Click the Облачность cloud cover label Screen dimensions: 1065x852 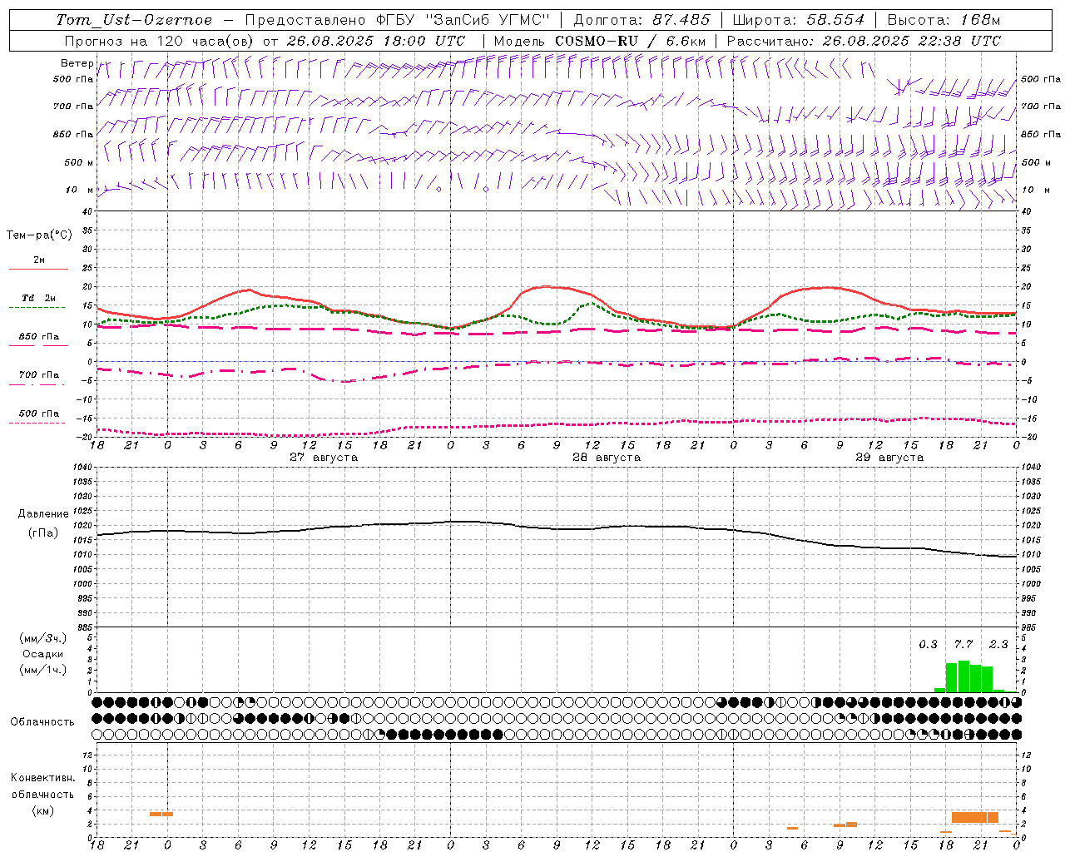pyautogui.click(x=42, y=721)
